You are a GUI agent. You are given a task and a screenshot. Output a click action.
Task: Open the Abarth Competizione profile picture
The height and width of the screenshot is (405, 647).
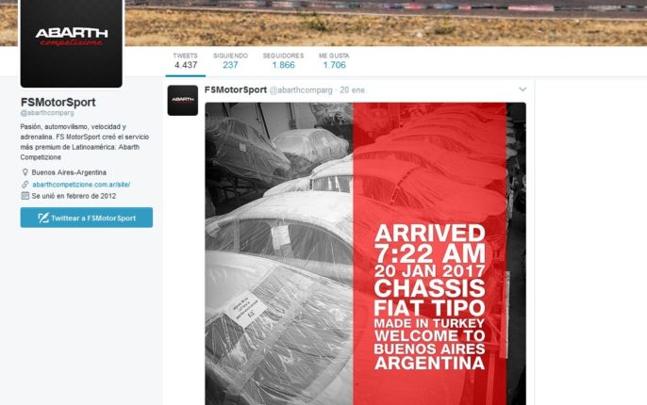72,42
